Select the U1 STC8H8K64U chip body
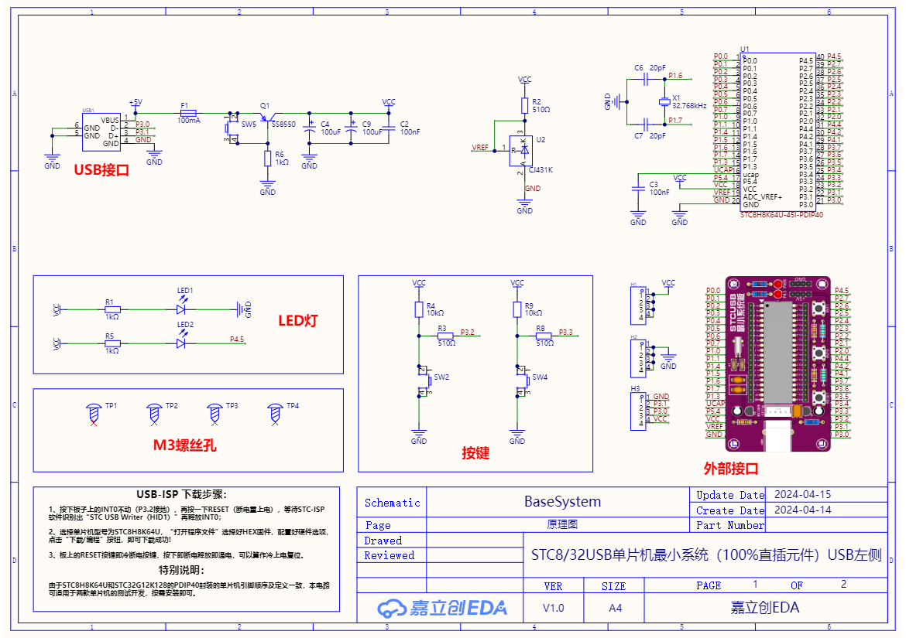Viewport: 906px width, 638px height. point(777,132)
